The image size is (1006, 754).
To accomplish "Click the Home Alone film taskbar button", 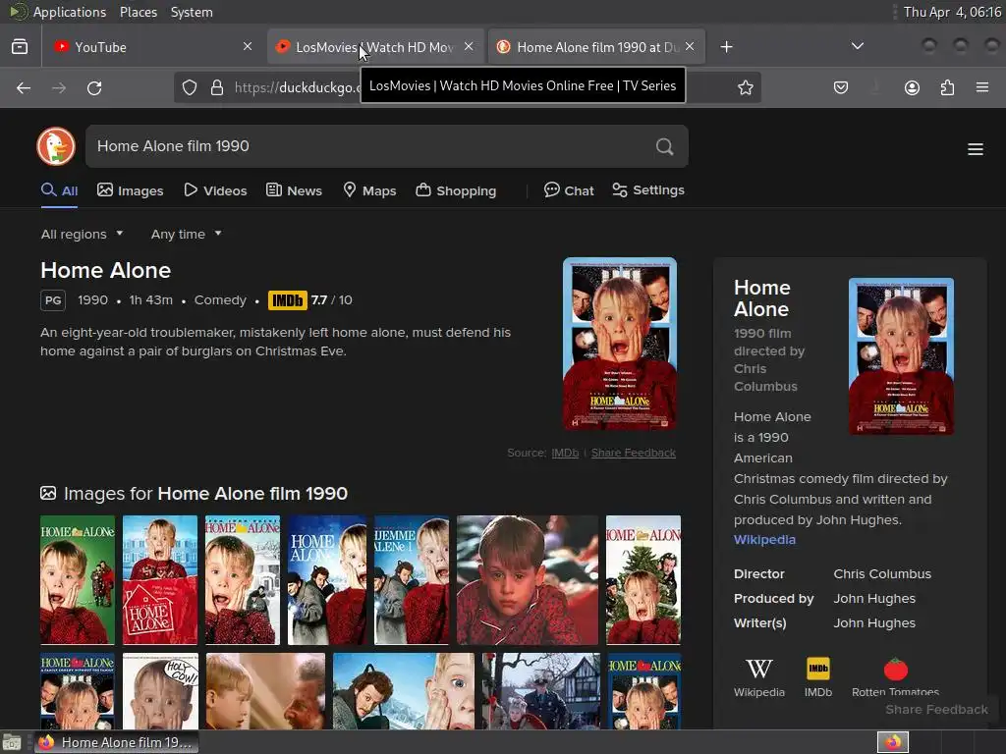I will click(x=116, y=742).
